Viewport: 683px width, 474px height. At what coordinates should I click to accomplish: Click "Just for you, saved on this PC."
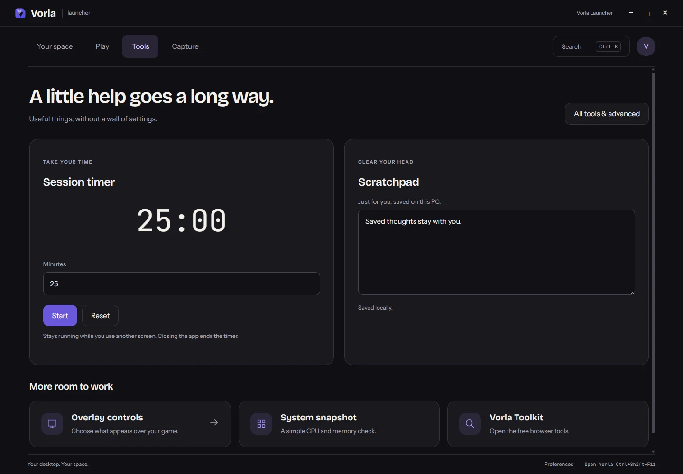(399, 201)
